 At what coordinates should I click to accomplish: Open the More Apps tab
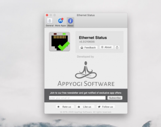pyautogui.click(x=60, y=22)
